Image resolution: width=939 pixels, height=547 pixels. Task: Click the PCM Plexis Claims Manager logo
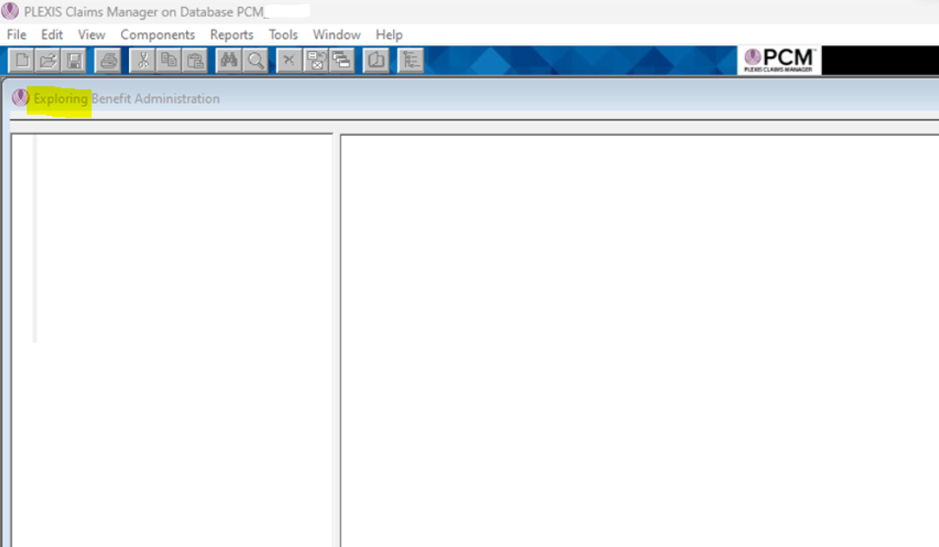pyautogui.click(x=779, y=60)
